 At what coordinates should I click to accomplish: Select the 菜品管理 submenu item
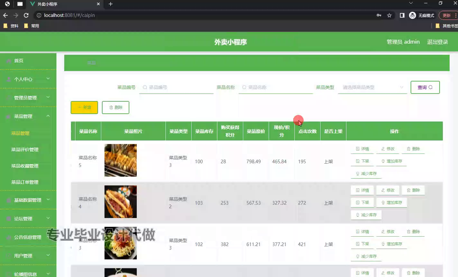pos(20,133)
